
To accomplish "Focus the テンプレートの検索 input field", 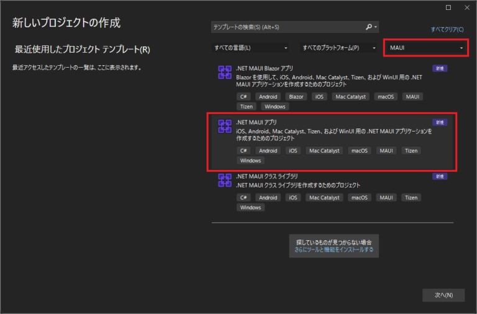I will coord(286,27).
